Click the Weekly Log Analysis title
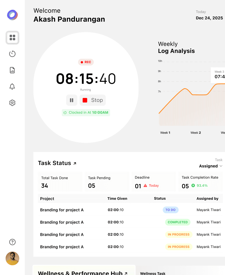The height and width of the screenshot is (275, 225). pos(176,47)
